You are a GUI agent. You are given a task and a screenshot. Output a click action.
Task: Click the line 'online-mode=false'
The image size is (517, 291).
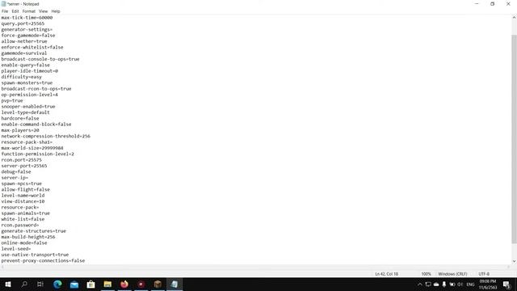(24, 242)
